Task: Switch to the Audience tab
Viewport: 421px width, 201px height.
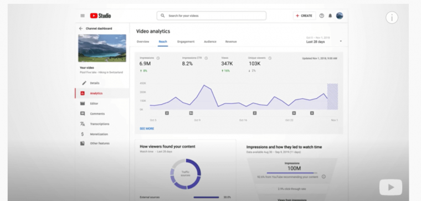Action: 210,42
